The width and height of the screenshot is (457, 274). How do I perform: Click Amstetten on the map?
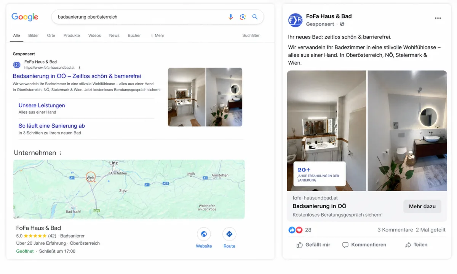pos(220,176)
